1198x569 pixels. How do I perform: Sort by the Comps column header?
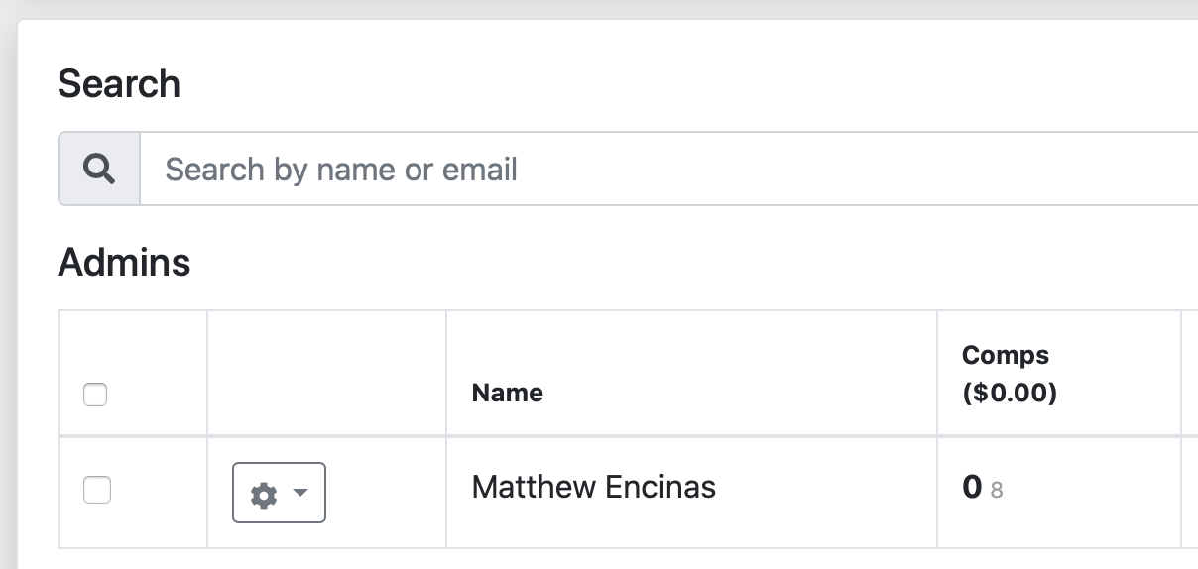1005,355
